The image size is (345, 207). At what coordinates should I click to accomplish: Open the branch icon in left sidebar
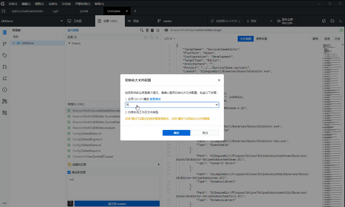pyautogui.click(x=5, y=44)
